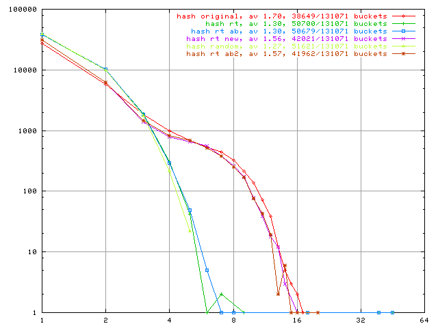The image size is (438, 328).
Task: Click the green 'hash rt' legend line sample
Action: click(x=404, y=23)
